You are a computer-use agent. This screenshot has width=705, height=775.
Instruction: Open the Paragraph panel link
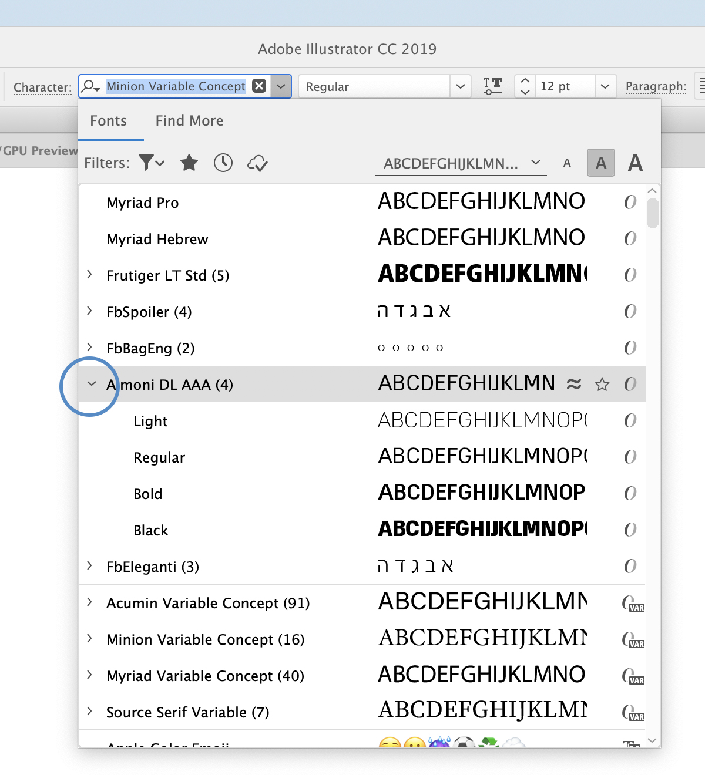656,86
